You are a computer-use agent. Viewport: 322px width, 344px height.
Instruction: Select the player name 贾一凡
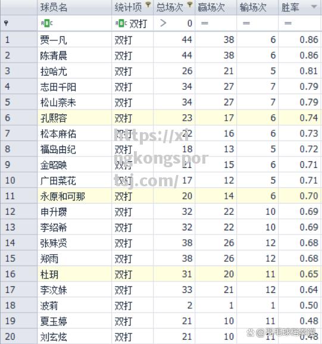54,40
